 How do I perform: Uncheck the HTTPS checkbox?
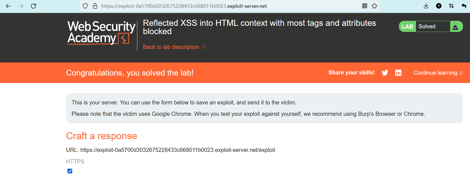[x=70, y=171]
